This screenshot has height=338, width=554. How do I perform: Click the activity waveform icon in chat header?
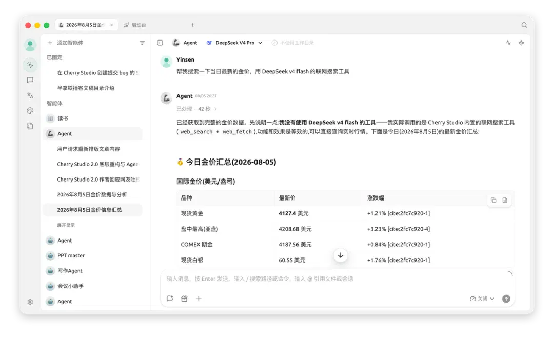tap(508, 43)
